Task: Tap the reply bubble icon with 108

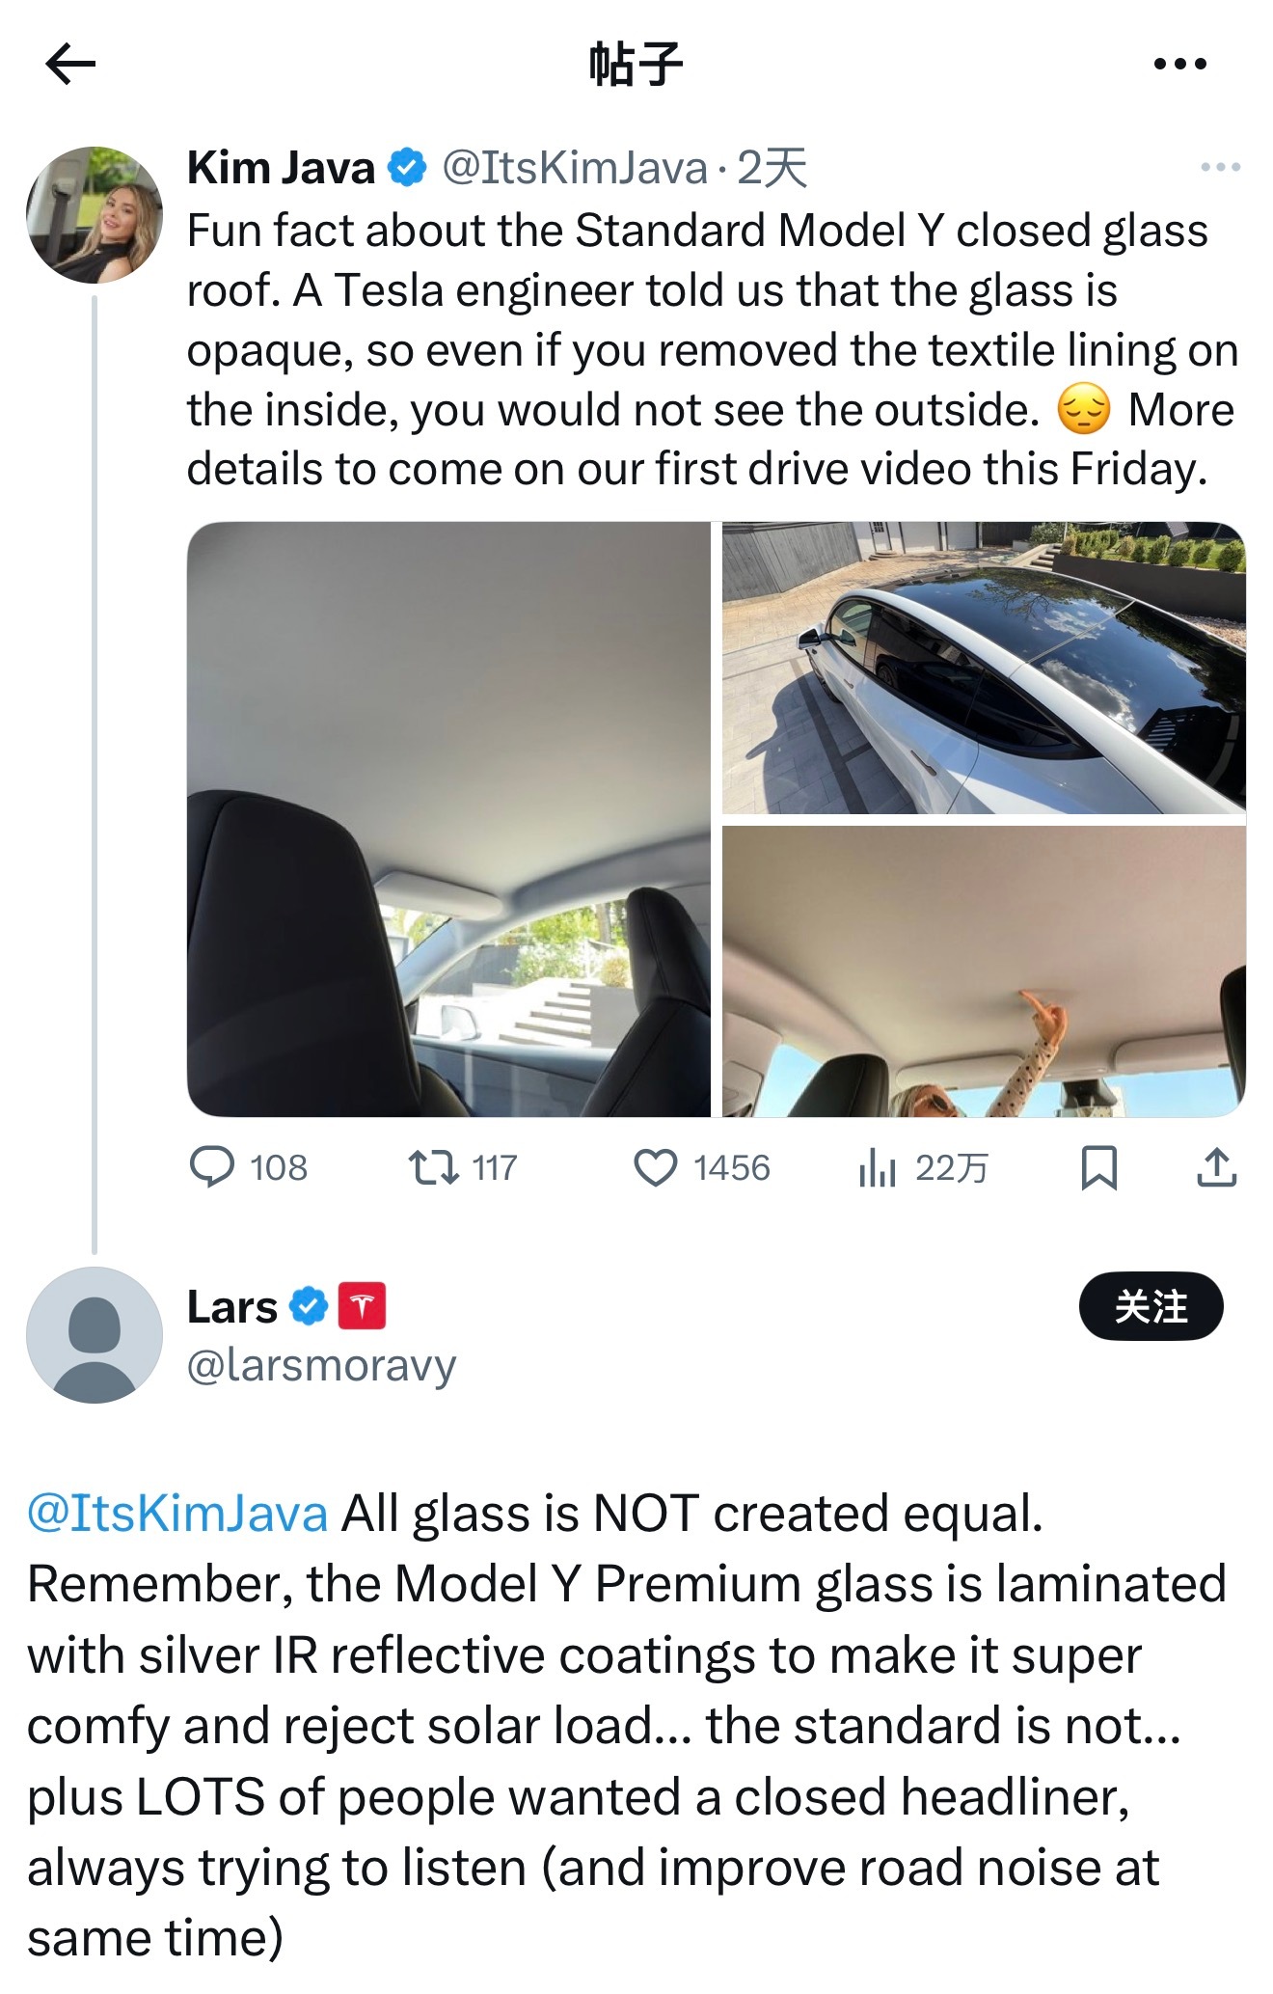Action: coord(212,1166)
